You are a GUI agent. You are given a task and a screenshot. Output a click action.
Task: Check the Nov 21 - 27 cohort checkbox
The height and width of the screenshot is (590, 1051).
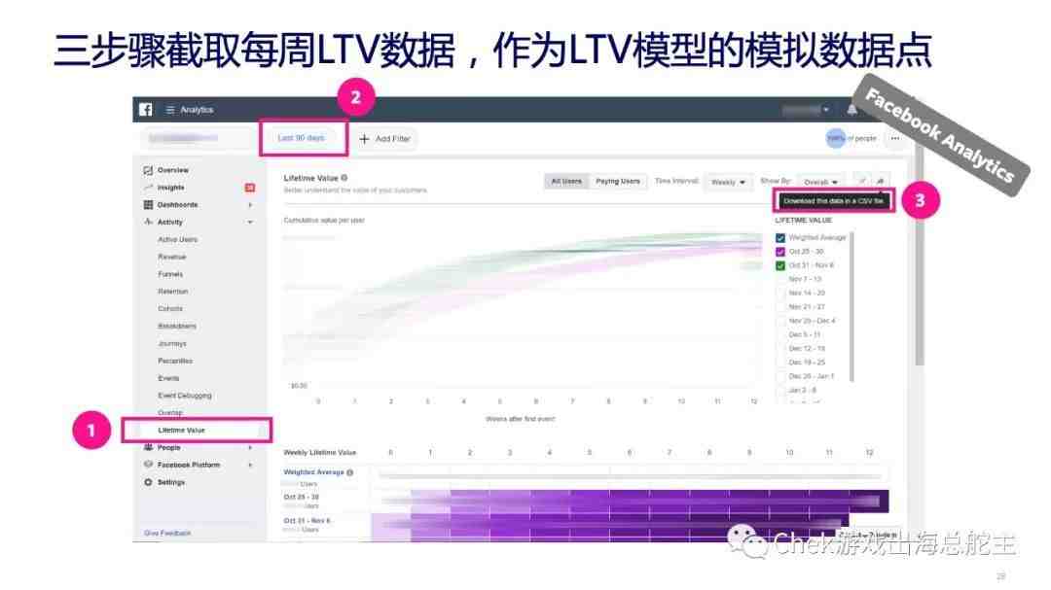tap(780, 307)
